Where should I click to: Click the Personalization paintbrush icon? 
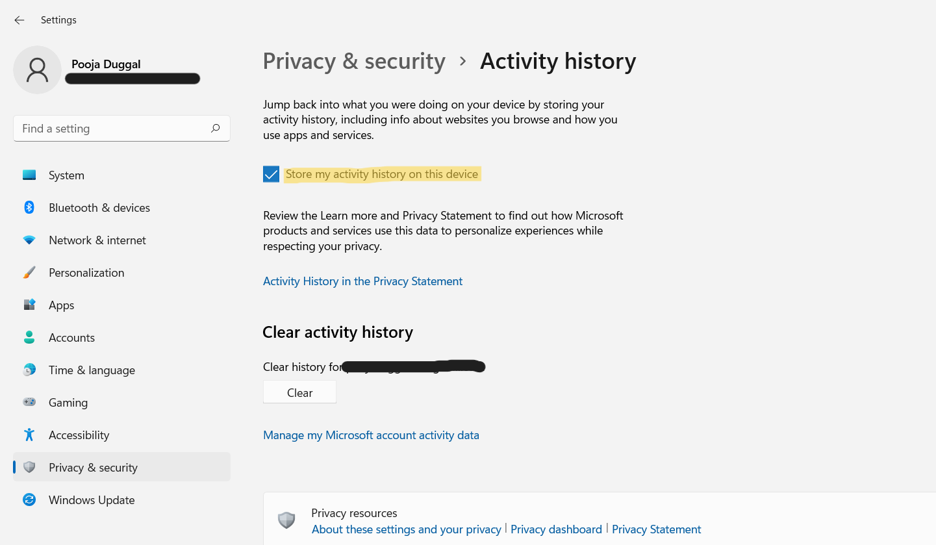pos(29,273)
